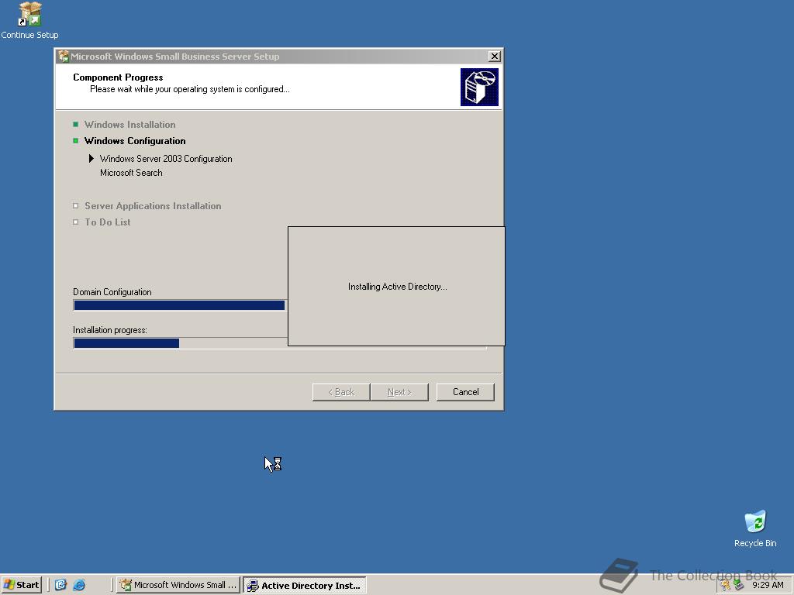The width and height of the screenshot is (794, 595).
Task: Click the first system tray icon
Action: [726, 585]
